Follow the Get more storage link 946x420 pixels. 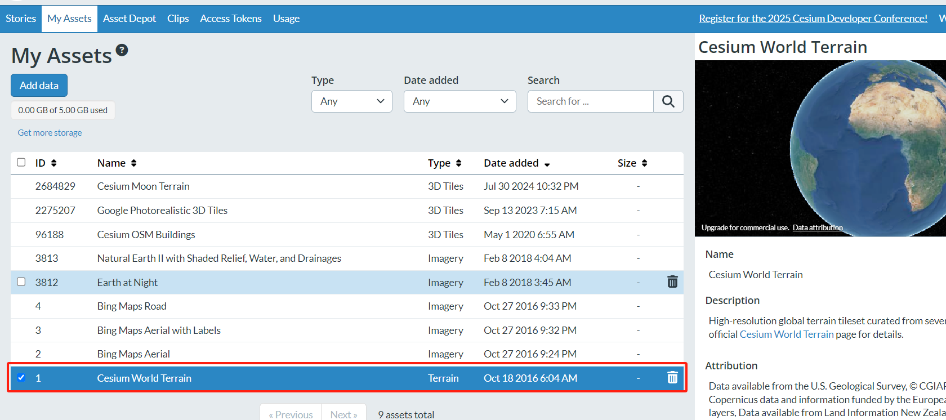pyautogui.click(x=50, y=133)
